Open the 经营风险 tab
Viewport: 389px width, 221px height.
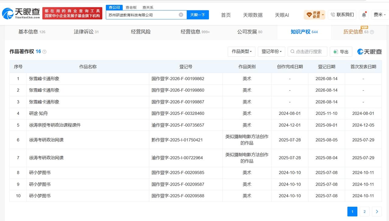[141, 32]
